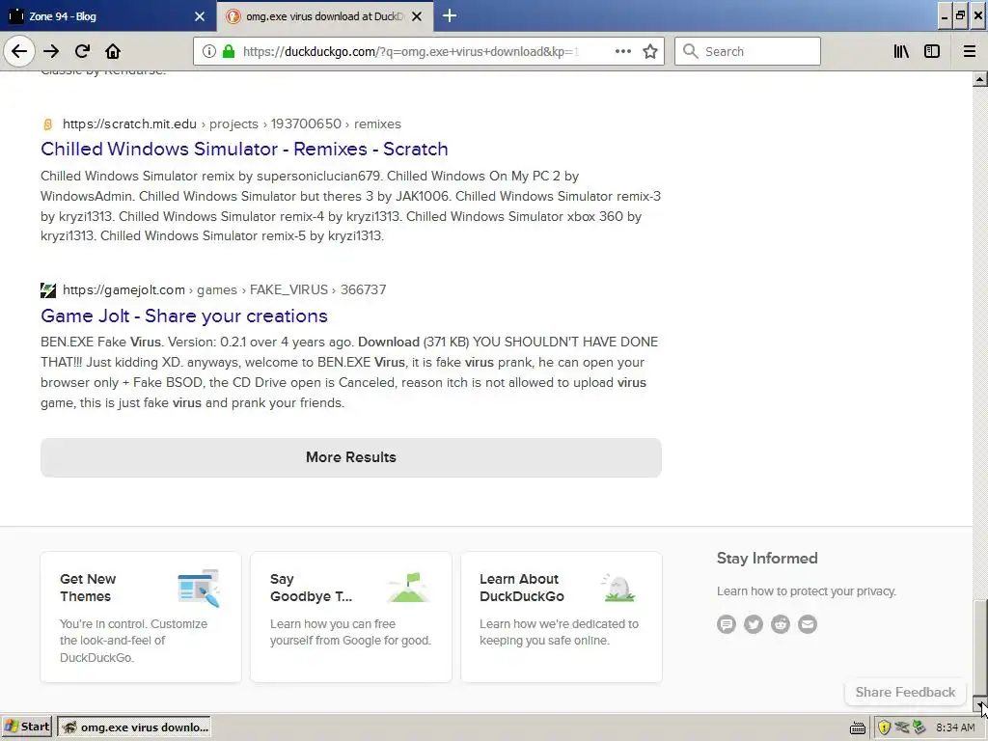Open DuckDuckGo's Twitter icon
Screen dimensions: 988x741
tap(754, 624)
